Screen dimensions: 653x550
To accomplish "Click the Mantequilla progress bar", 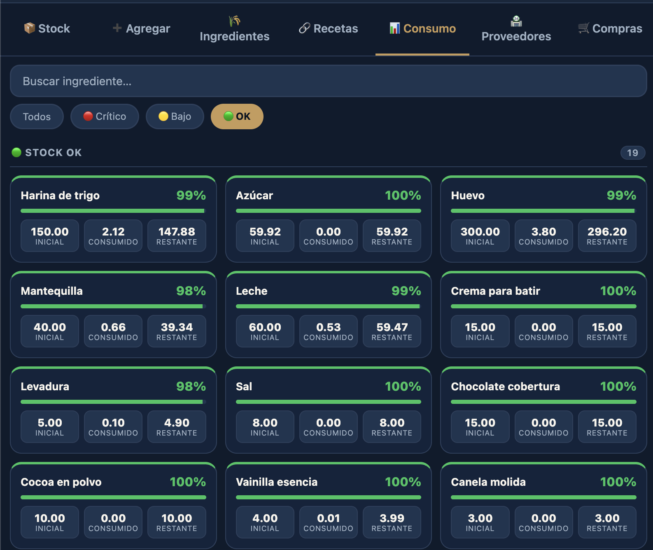I will (113, 306).
